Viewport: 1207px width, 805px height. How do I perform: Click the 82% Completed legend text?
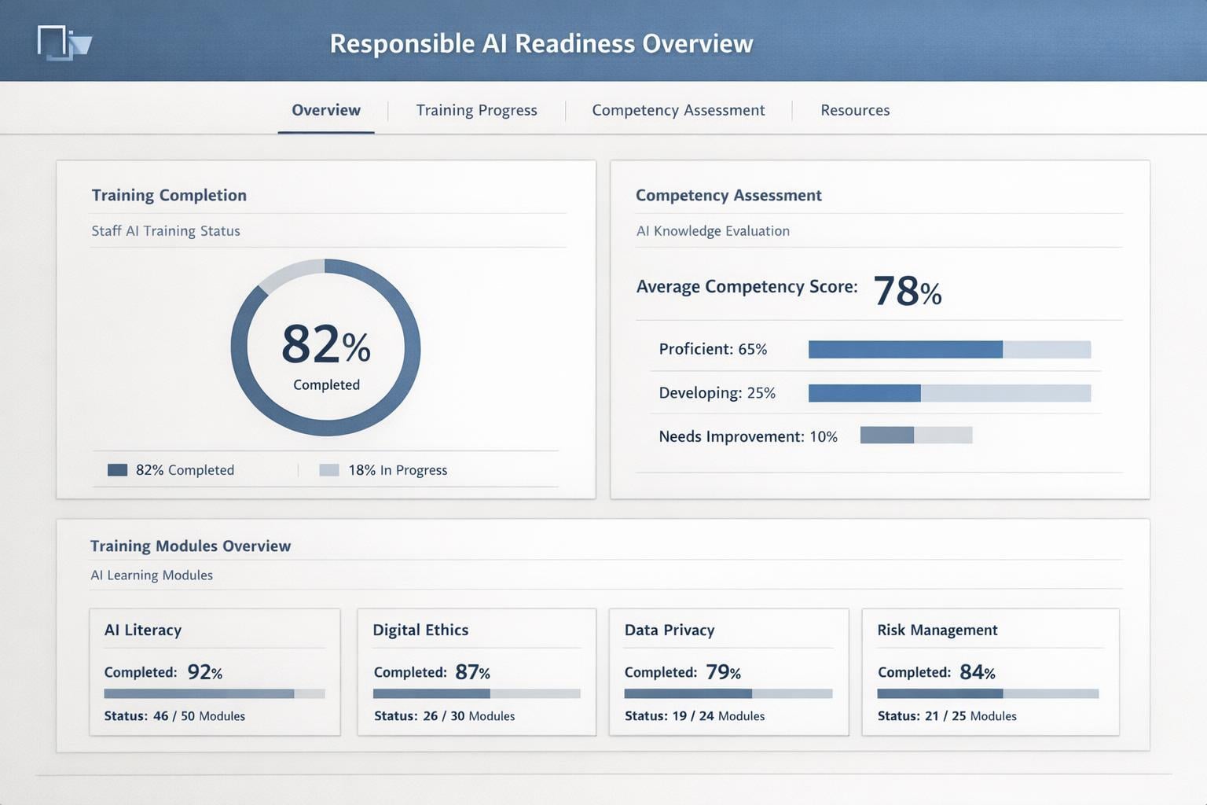(x=185, y=470)
